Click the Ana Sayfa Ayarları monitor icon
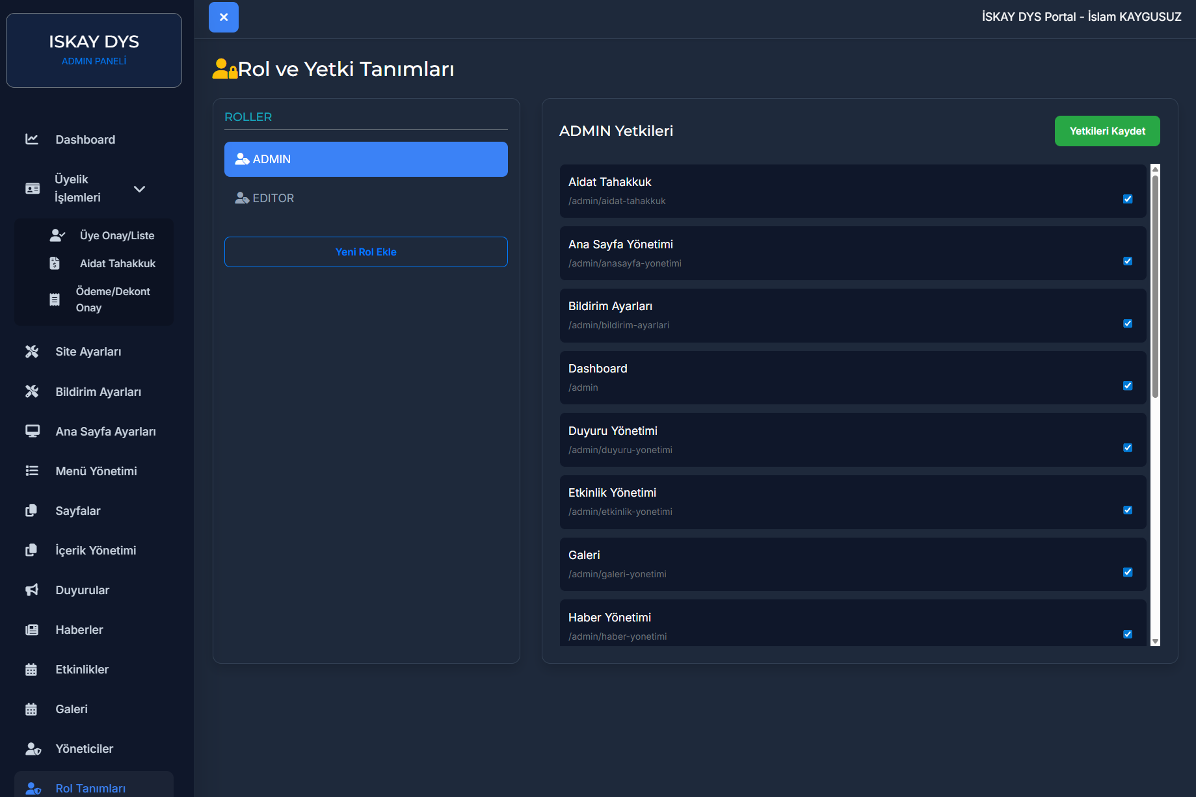This screenshot has width=1196, height=797. pyautogui.click(x=32, y=431)
